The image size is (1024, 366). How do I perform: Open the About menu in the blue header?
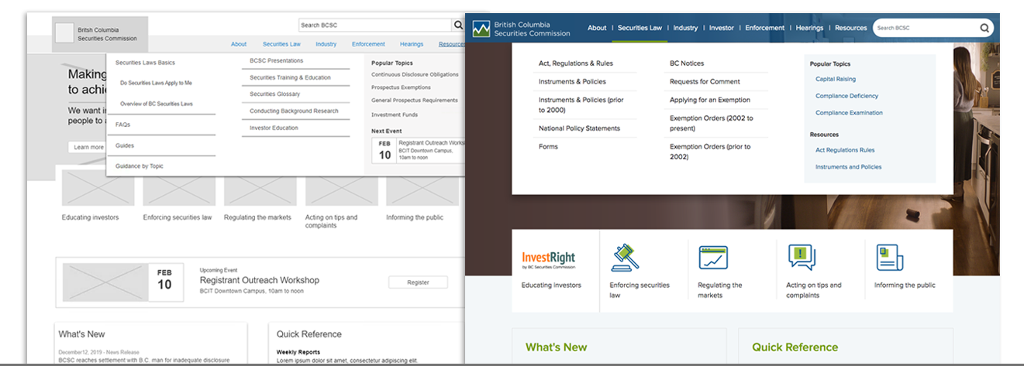(x=597, y=28)
